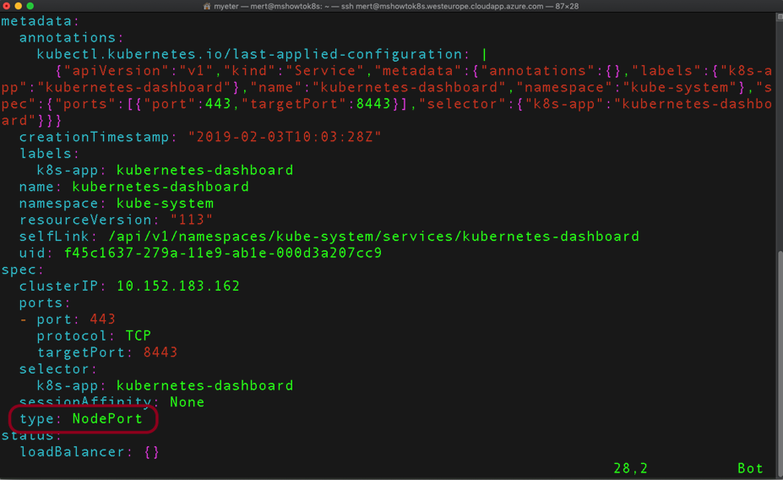
Task: Click the home folder icon in title bar
Action: pos(207,7)
